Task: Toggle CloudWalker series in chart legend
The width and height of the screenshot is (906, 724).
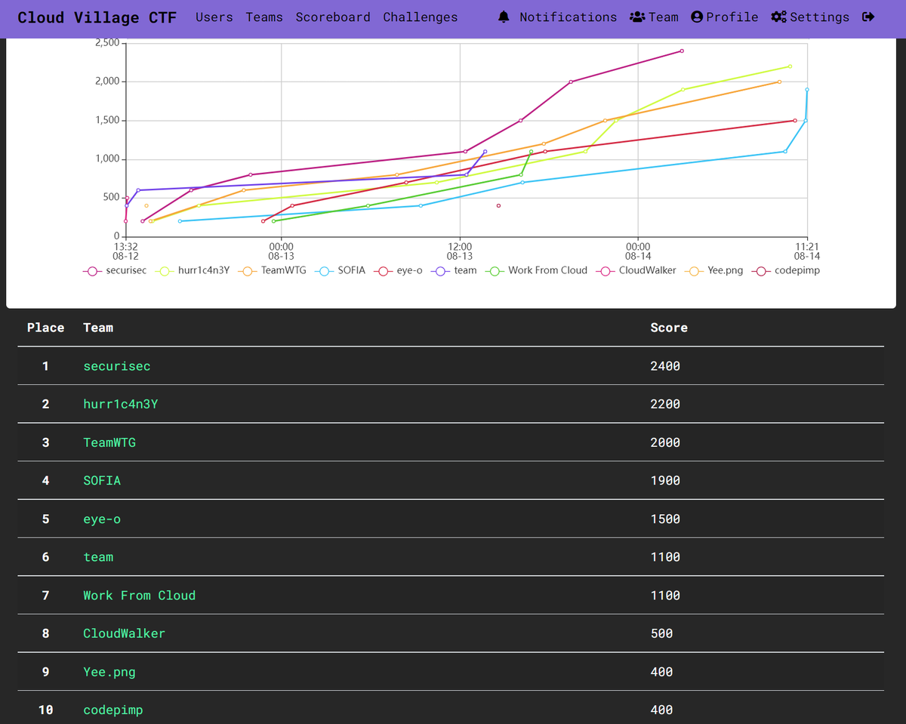Action: (x=636, y=270)
